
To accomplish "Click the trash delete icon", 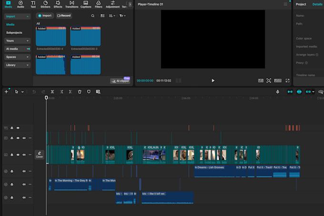I will click(80, 92).
